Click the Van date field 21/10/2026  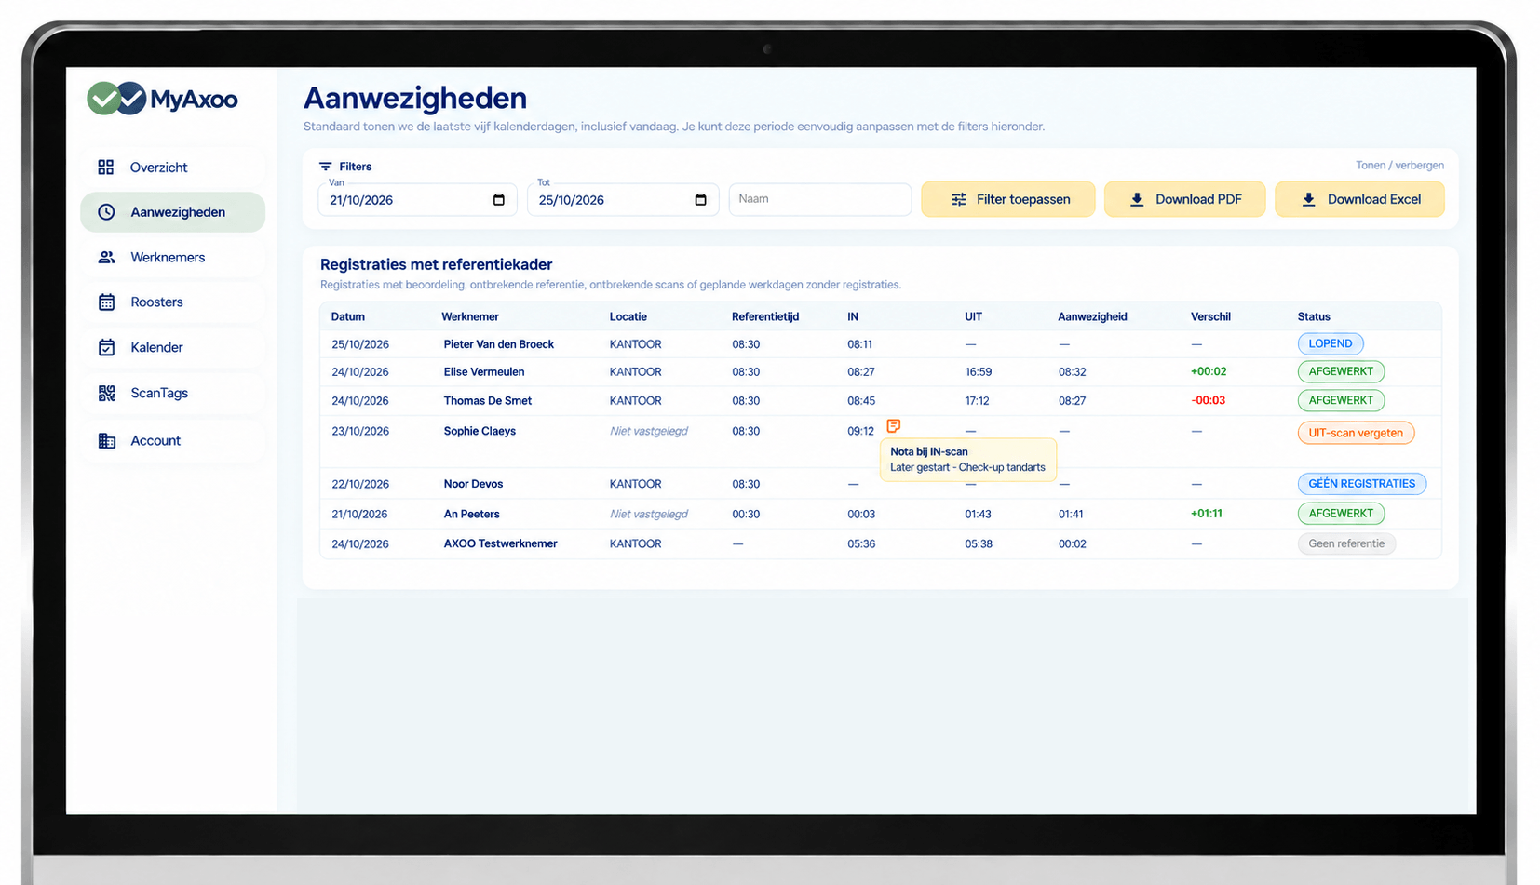[417, 200]
